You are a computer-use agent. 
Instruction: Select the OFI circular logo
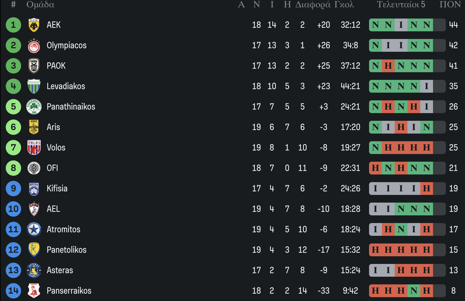[34, 168]
